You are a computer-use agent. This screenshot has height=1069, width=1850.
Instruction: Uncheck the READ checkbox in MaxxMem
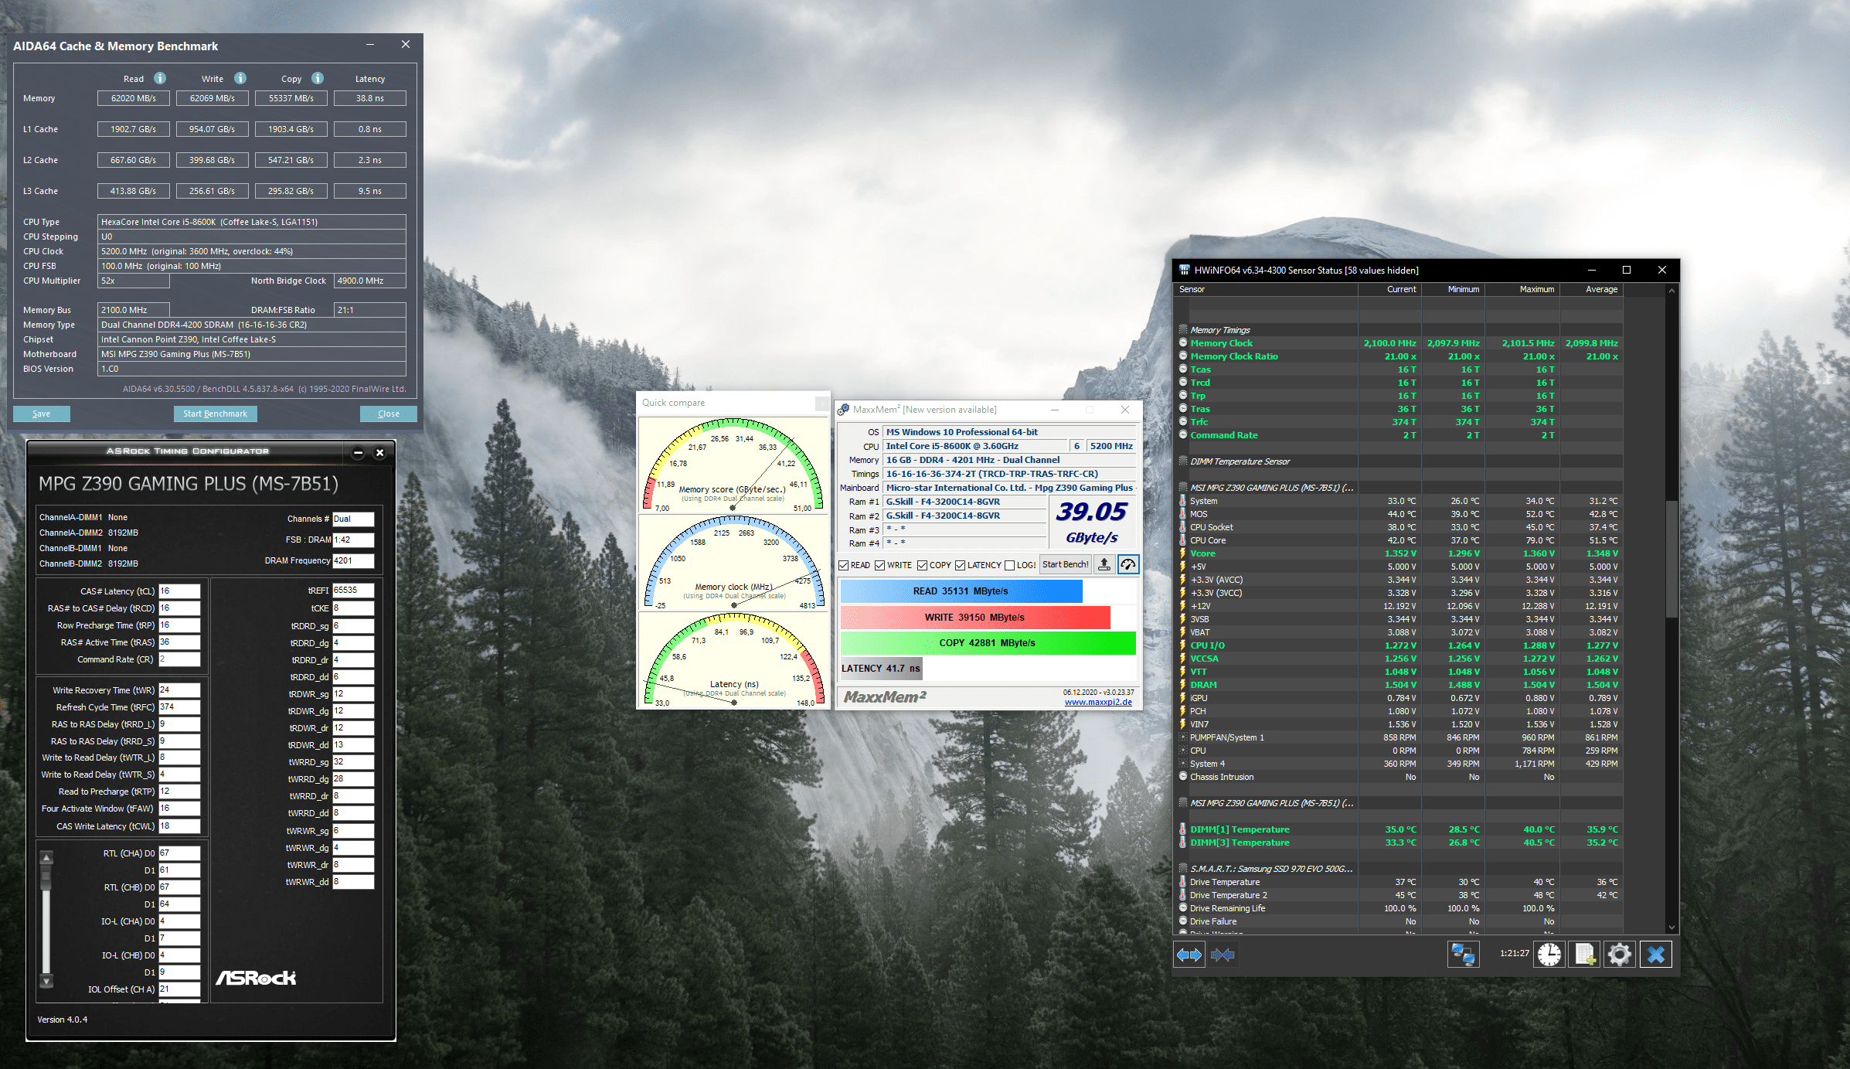[x=844, y=566]
